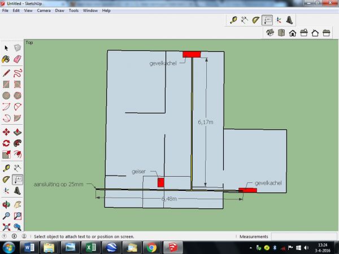Open the Draw menu
This screenshot has height=254, width=339.
coord(60,10)
